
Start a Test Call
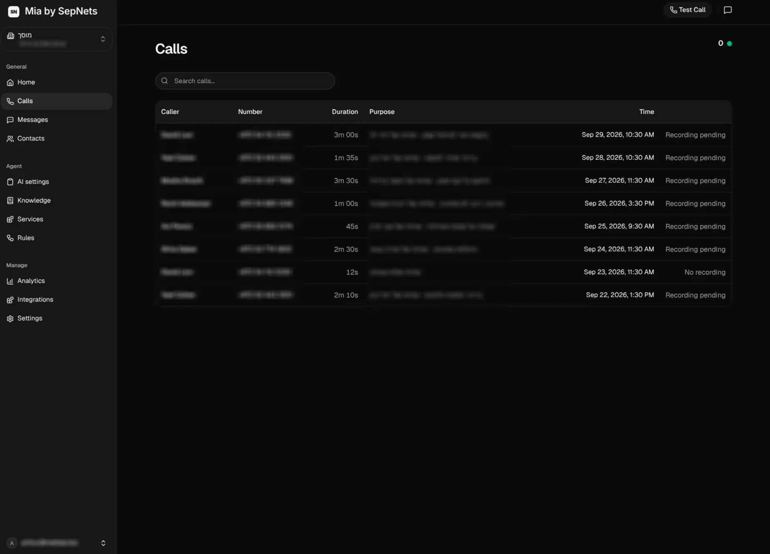pos(687,10)
